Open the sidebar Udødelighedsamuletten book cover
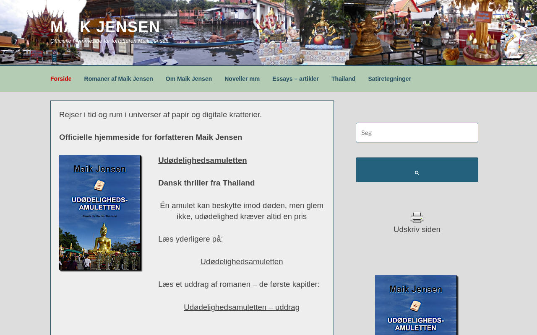This screenshot has height=335, width=537. (x=417, y=305)
